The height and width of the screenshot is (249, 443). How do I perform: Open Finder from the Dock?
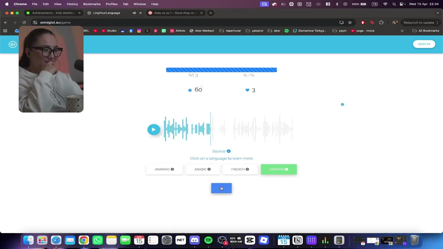coord(28,240)
